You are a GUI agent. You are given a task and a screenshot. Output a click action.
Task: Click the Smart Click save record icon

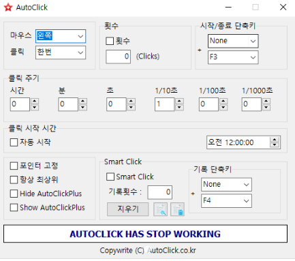[177, 209]
